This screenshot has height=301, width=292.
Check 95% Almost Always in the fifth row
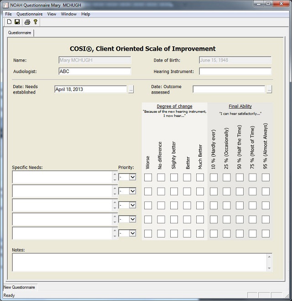(x=266, y=233)
